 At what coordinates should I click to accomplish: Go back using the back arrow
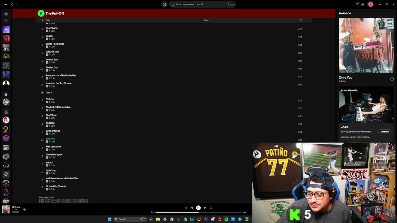click(12, 4)
